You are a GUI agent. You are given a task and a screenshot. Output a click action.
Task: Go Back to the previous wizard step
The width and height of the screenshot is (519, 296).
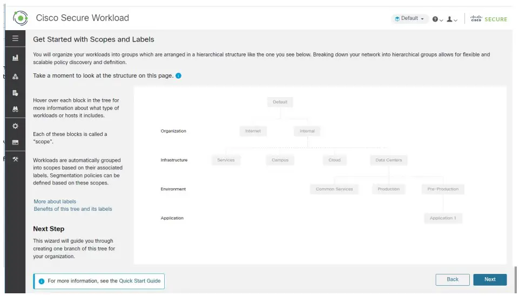coord(453,279)
